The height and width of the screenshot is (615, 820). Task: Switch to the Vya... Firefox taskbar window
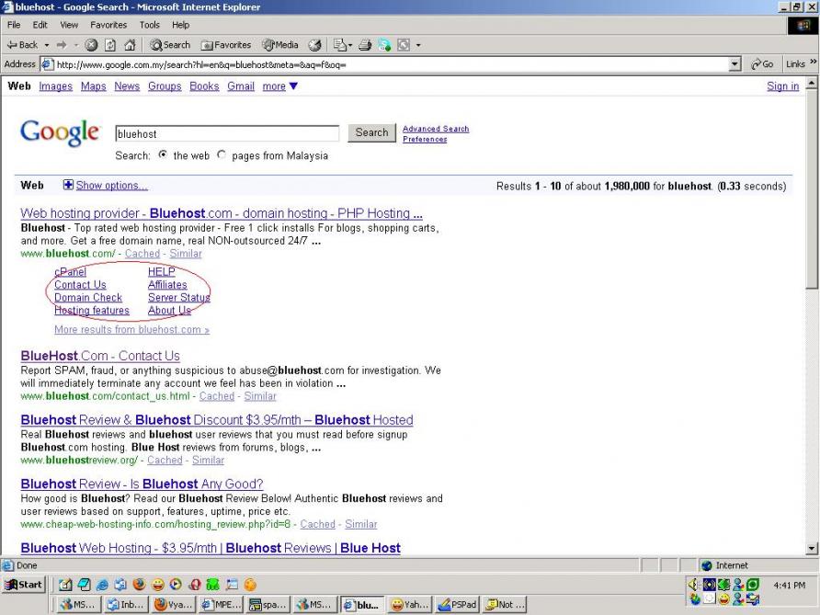[175, 605]
